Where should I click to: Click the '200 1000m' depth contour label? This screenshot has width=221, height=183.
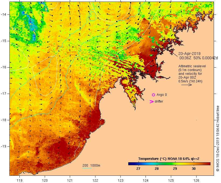(x=91, y=166)
